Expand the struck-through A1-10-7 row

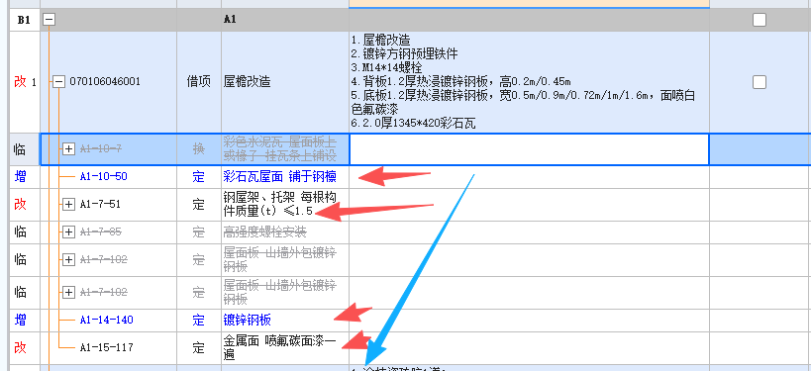tap(68, 149)
